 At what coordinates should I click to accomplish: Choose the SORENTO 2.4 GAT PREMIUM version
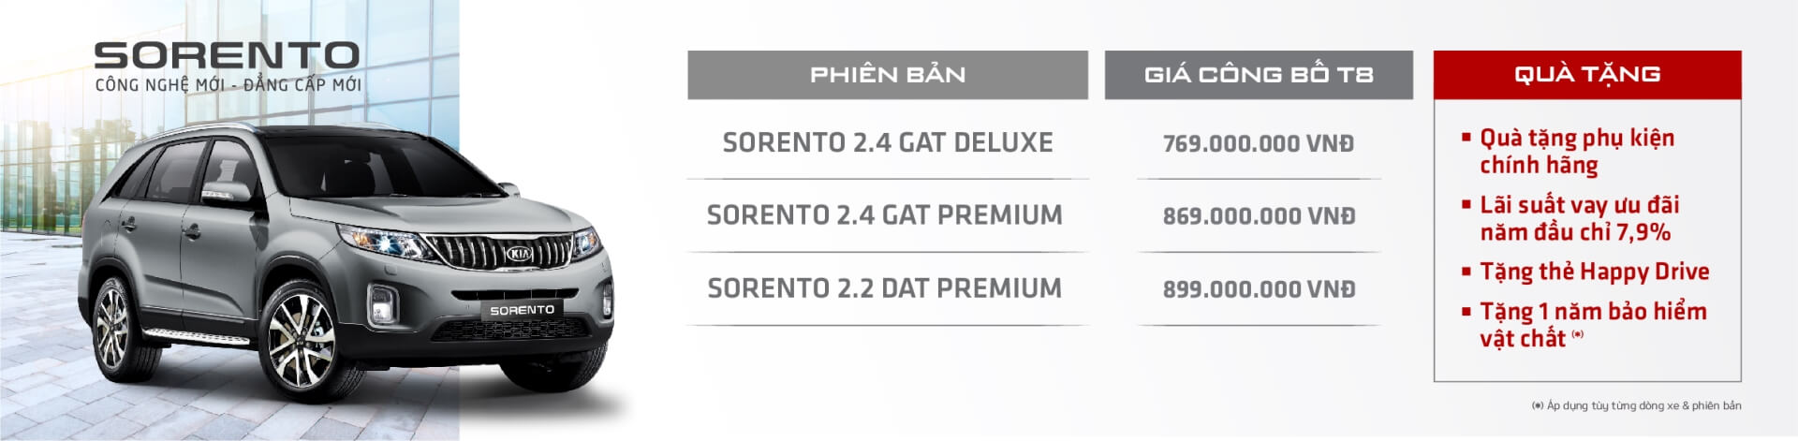(x=884, y=215)
